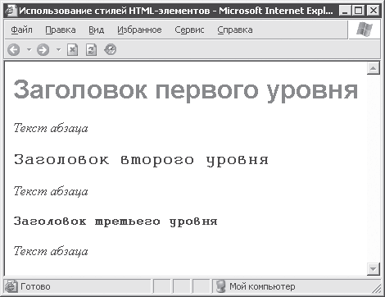Open the Файл menu
This screenshot has height=297, width=385.
click(21, 30)
